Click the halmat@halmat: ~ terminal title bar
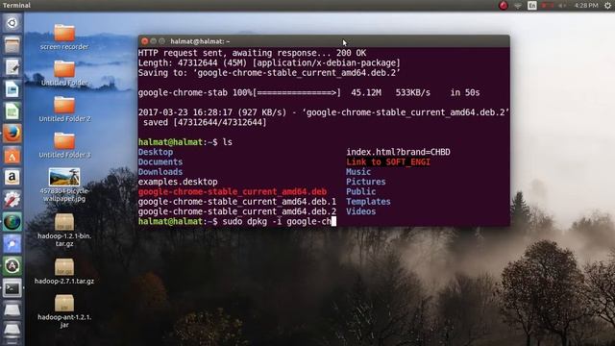The width and height of the screenshot is (615, 346). coord(324,41)
